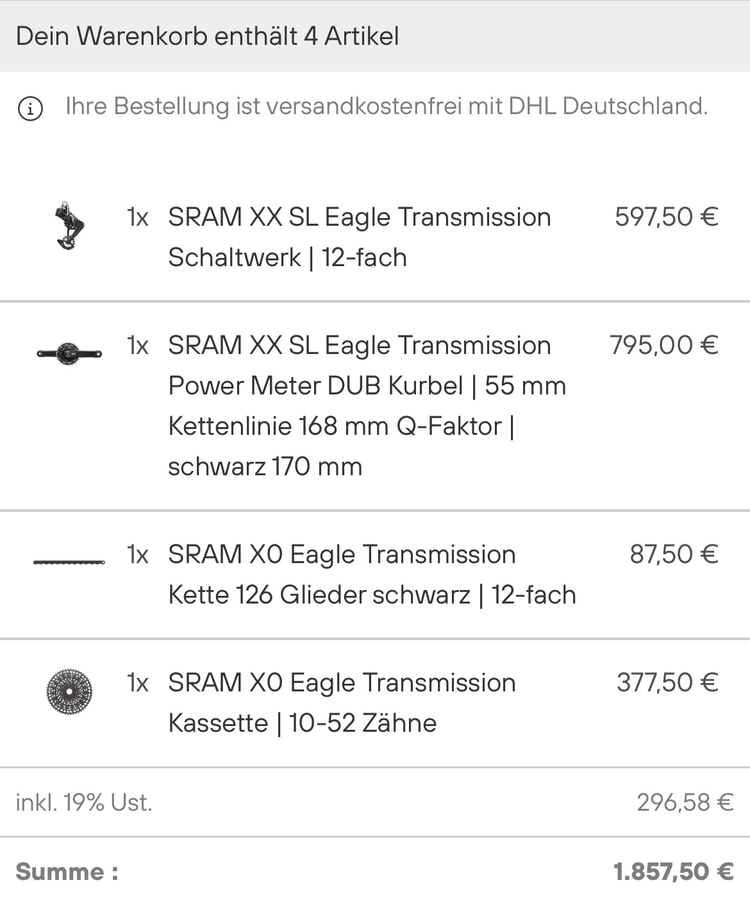
Task: Click the 795,00 € crank price
Action: click(x=663, y=346)
